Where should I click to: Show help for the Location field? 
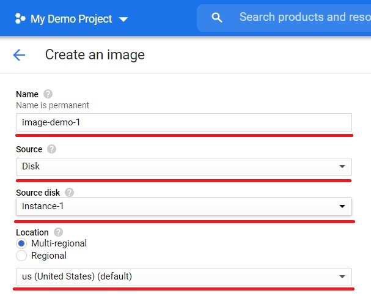pos(58,232)
